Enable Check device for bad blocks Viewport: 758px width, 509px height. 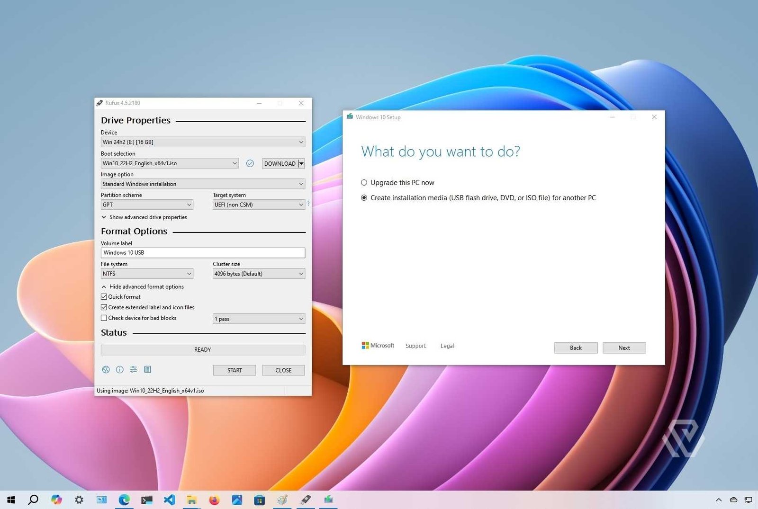[x=104, y=318]
